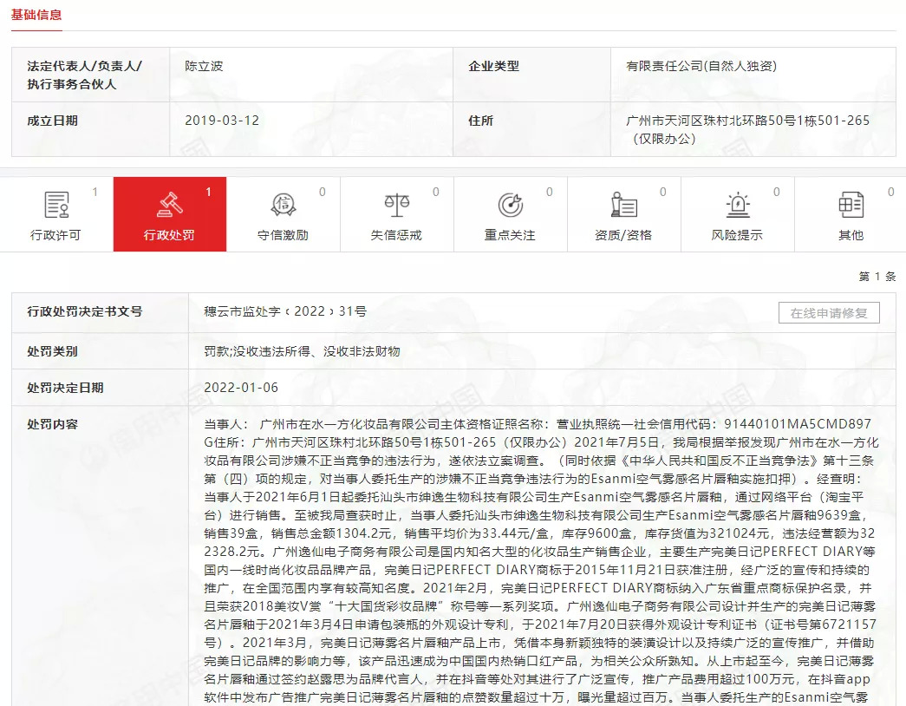Click the 第 1 条 record count text
This screenshot has height=706, width=906.
coord(877,277)
